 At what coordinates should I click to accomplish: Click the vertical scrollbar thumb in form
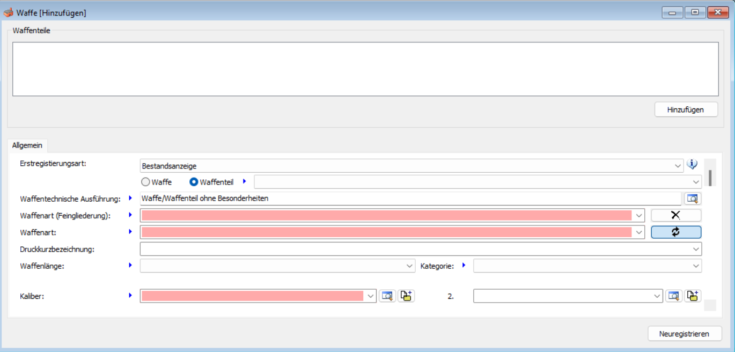710,178
